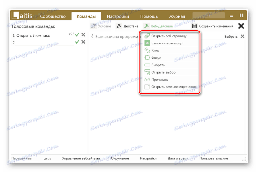Click the link-chain icon for opening a webpage
257x172 pixels.
coord(147,36)
